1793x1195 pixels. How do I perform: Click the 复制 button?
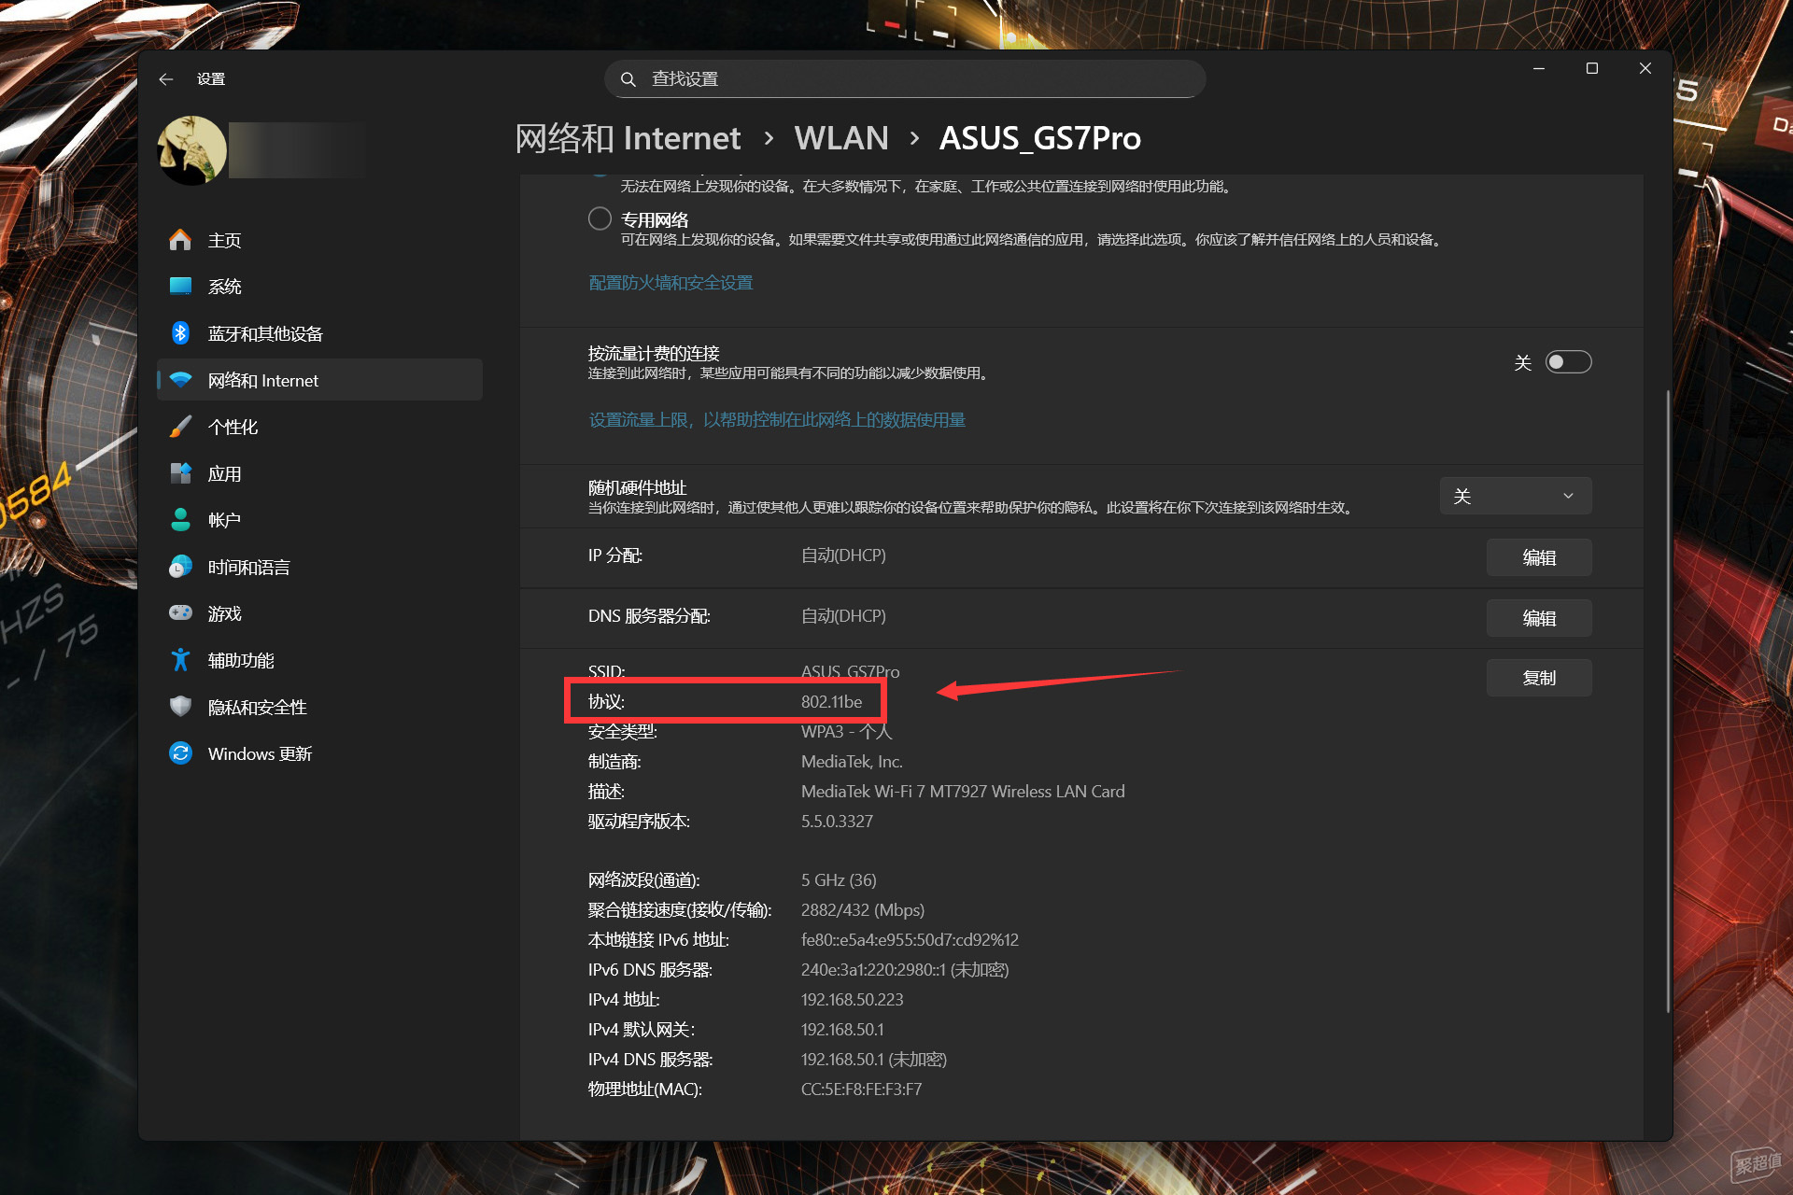1539,678
